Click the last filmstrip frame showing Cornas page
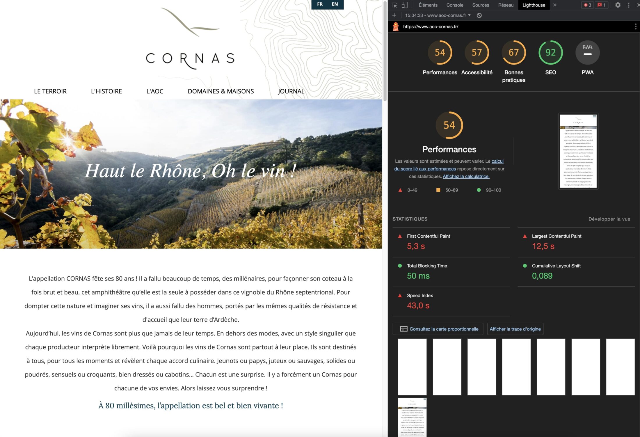The width and height of the screenshot is (640, 437). [412, 417]
